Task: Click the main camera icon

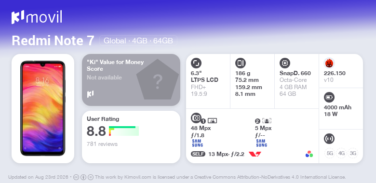Action: tap(196, 118)
